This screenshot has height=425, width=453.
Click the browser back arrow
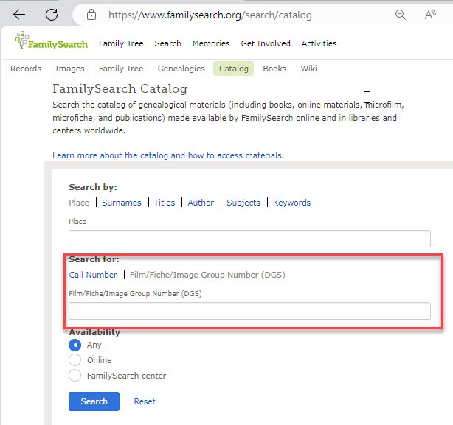pos(20,15)
